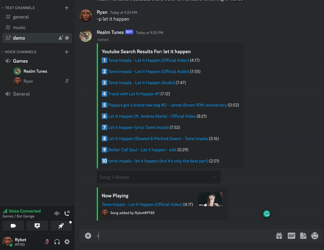Click Ryan's muted microphone indicator in voice list

67,81
